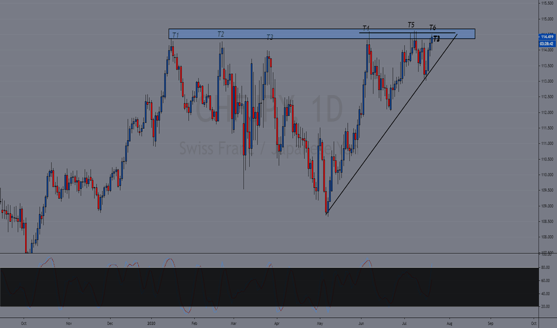Select the T5 text annotation
Viewport: 557px width, 328px height.
point(411,25)
